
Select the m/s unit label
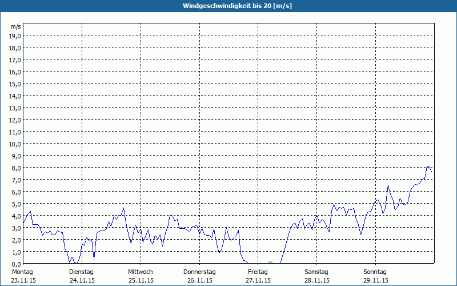point(16,26)
